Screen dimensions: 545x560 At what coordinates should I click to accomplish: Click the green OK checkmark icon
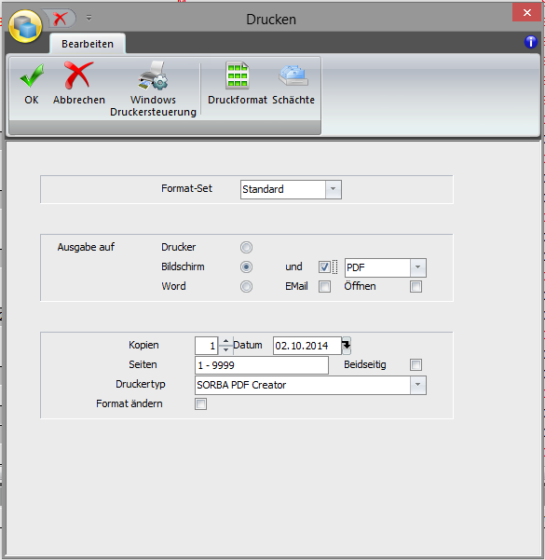32,75
